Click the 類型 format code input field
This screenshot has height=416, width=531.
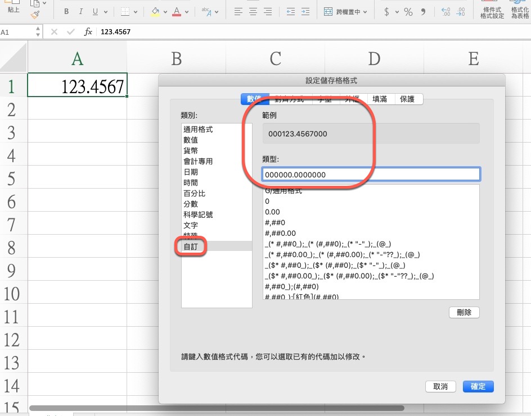[371, 175]
